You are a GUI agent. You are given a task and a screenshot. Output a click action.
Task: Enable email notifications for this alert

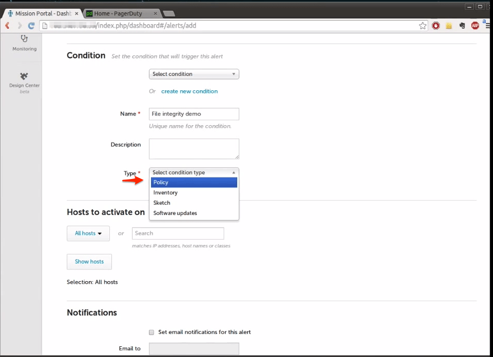pyautogui.click(x=151, y=332)
